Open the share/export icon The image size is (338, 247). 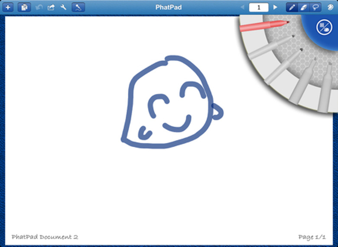51,7
